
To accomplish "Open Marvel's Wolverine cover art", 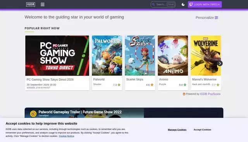I will pyautogui.click(x=206, y=55).
